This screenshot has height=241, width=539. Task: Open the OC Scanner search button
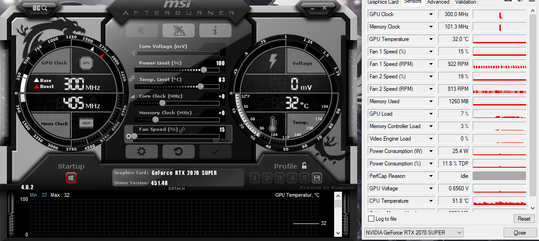[x=40, y=7]
